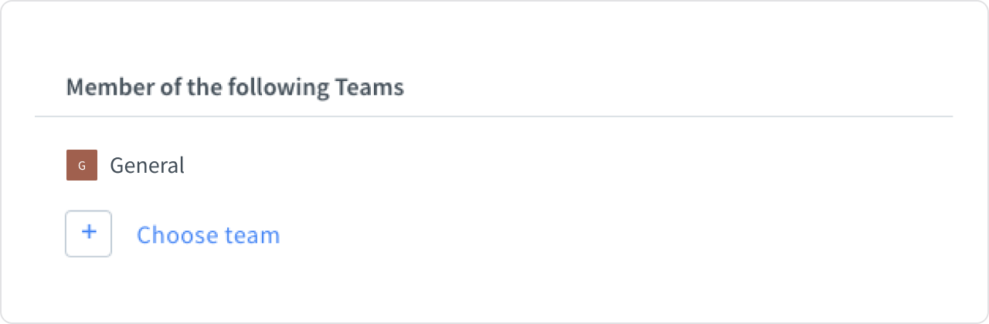Expand team chooser via plus box
Image resolution: width=989 pixels, height=324 pixels.
click(x=89, y=234)
